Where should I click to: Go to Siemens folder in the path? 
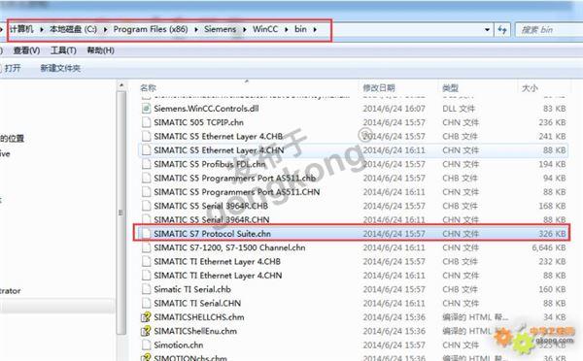pyautogui.click(x=221, y=29)
